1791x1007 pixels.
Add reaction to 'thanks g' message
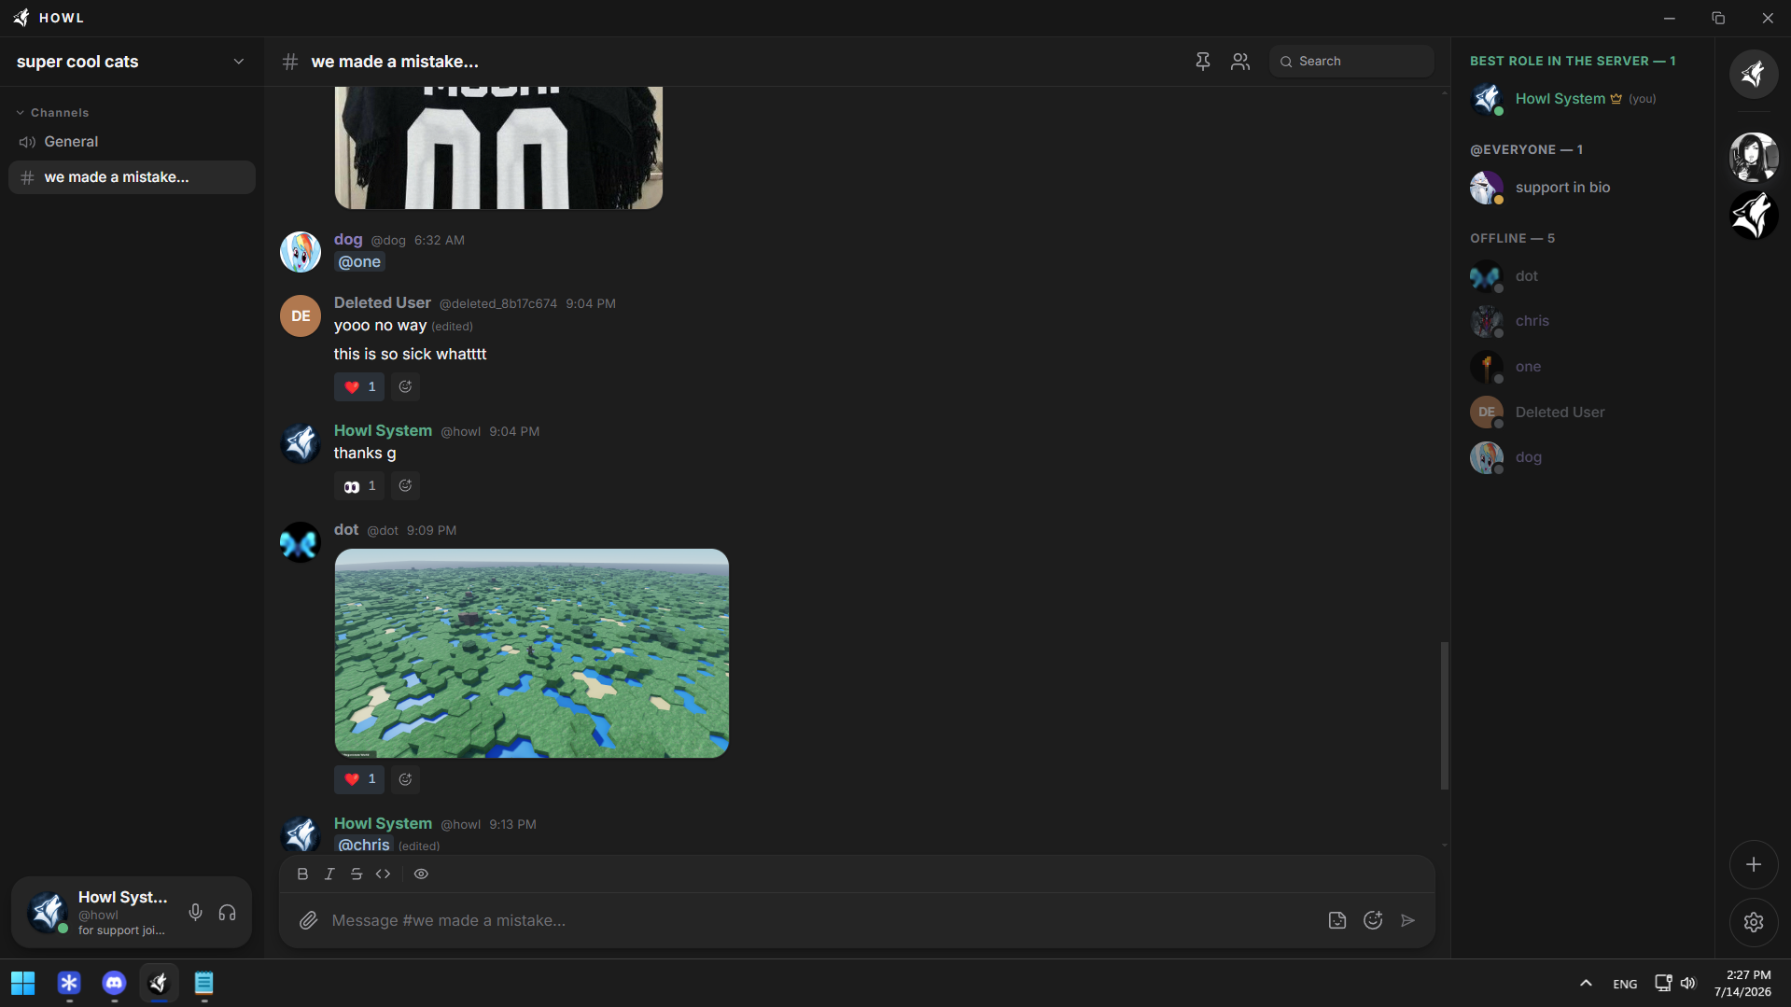pos(405,486)
